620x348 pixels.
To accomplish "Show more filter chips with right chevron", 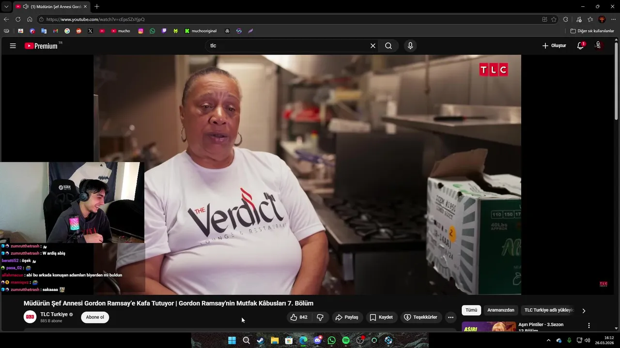I will 584,310.
